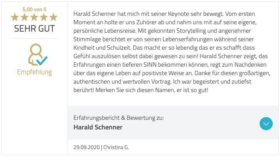Open the bold Harald Schenner name link

(98, 127)
